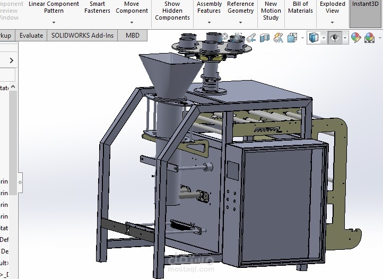
Task: Open the Edit Appearance icon
Action: [x=356, y=38]
